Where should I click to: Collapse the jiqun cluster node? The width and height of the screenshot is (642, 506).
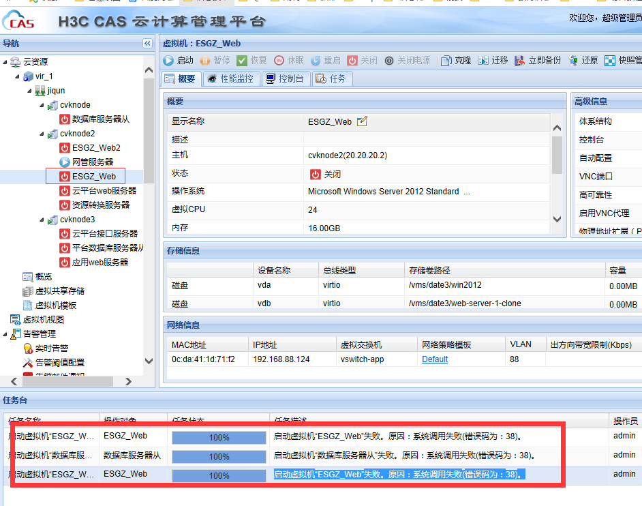tap(29, 91)
